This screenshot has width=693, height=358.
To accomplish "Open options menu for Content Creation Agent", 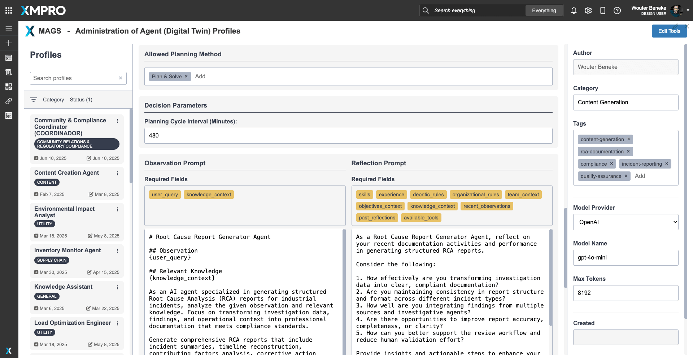I will [x=117, y=173].
